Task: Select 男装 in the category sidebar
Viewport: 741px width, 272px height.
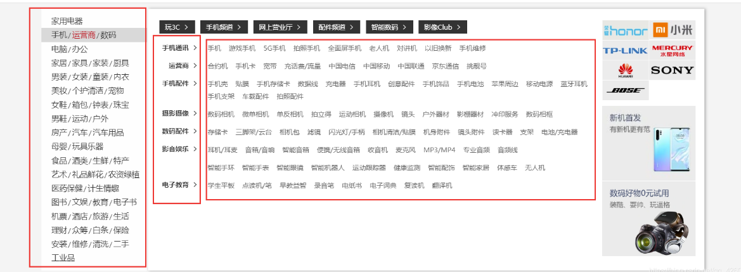Action: [x=59, y=77]
